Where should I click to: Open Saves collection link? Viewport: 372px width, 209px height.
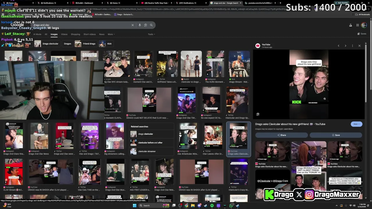[362, 34]
